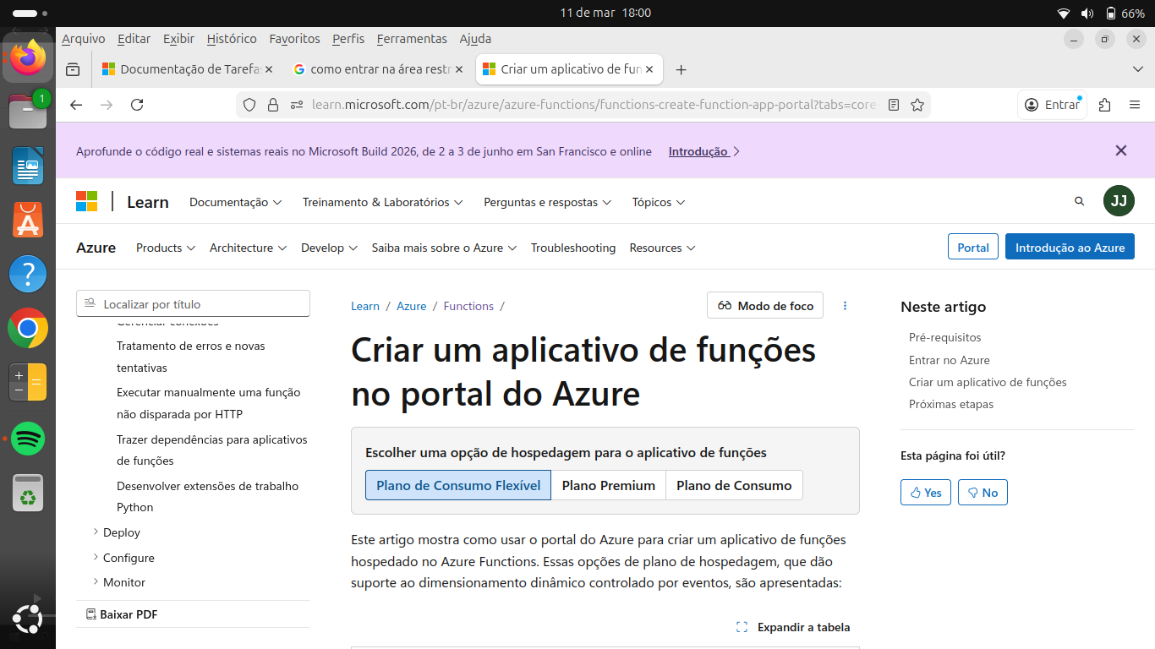Screen dimensions: 1155x649
Task: Switch to the Google search tab
Action: click(378, 69)
